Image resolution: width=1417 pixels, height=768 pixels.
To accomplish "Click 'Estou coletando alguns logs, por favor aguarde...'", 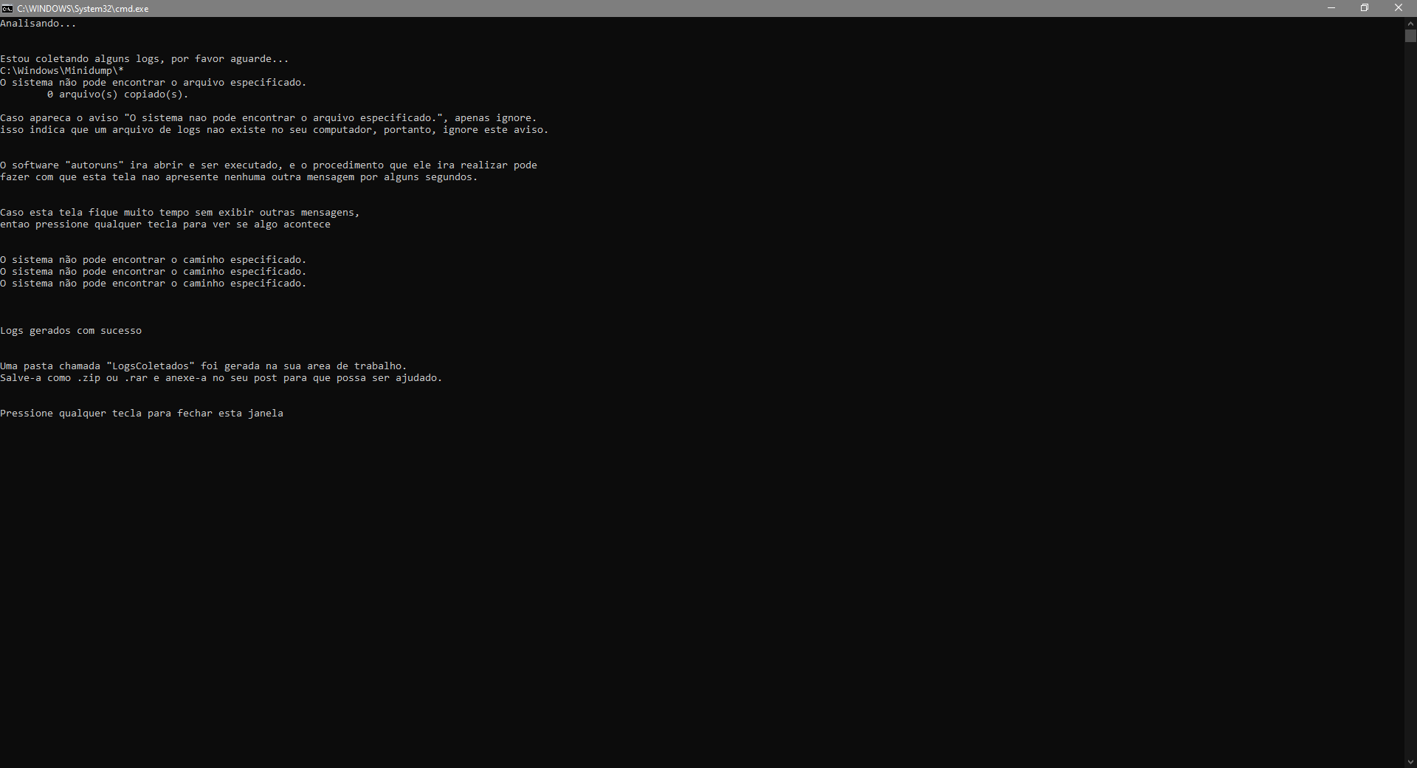I will point(145,59).
